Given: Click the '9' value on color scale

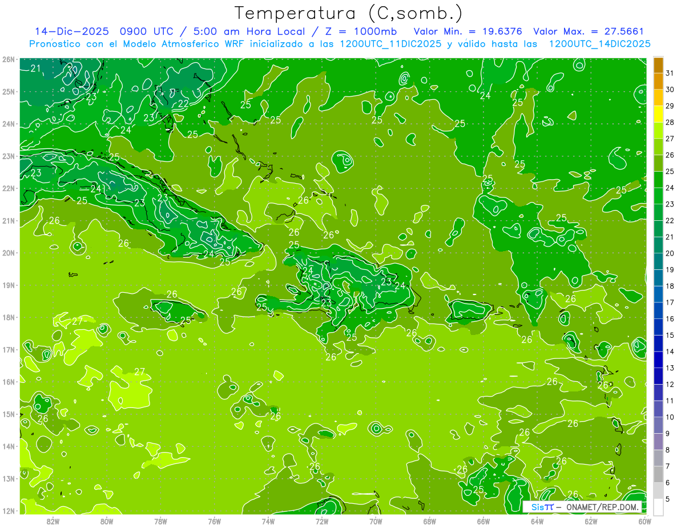Looking at the screenshot, I should [668, 434].
